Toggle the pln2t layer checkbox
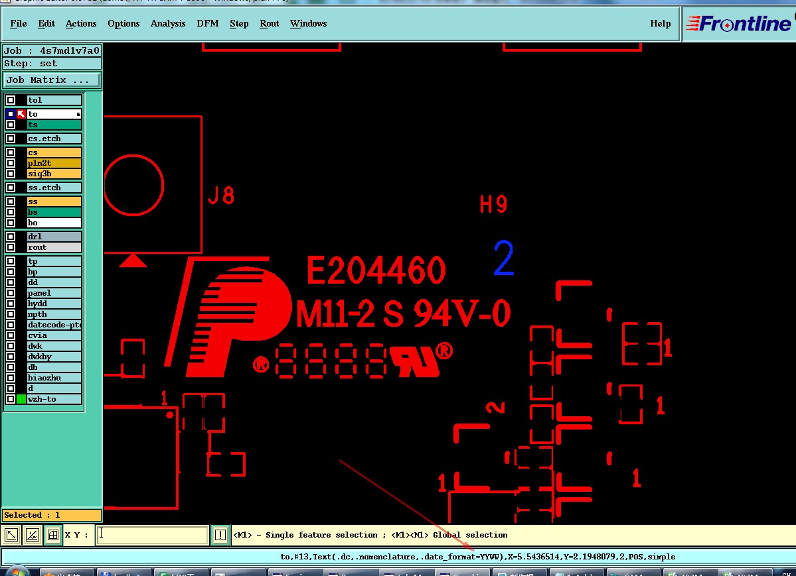This screenshot has height=576, width=796. [11, 163]
